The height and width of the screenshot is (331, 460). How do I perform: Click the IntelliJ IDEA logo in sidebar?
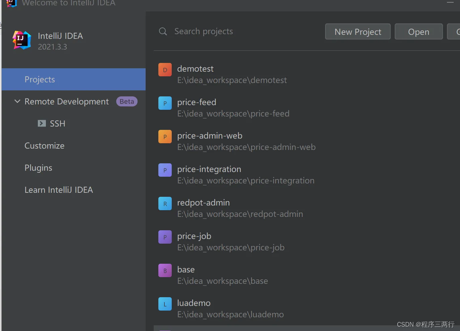(x=22, y=40)
